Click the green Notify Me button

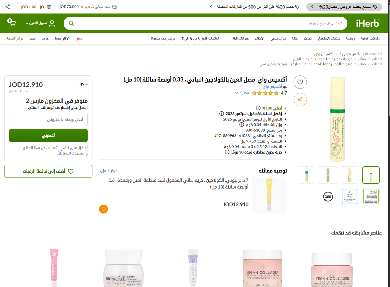(48, 135)
